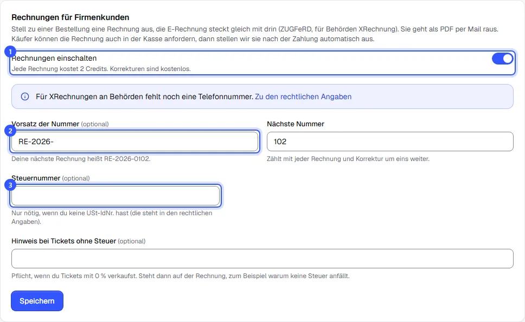Open the Zu den rechtlichen Angaben link
This screenshot has height=322, width=525.
point(303,96)
